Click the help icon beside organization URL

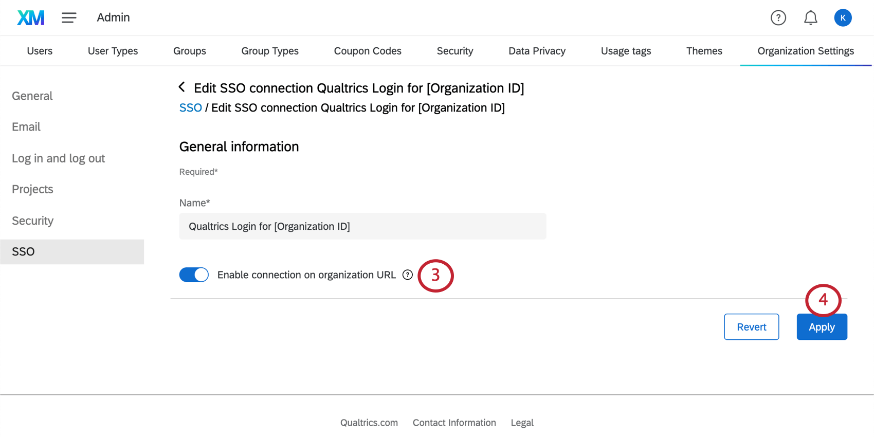click(408, 275)
